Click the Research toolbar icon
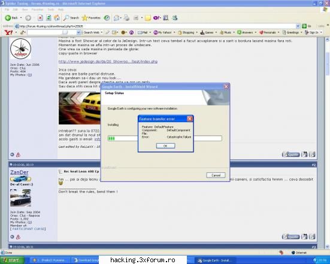 [x=166, y=18]
